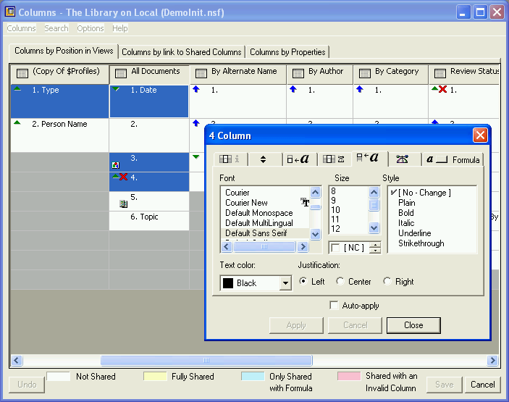509x402 pixels.
Task: Click the font list scroll-down arrow
Action: pos(315,234)
